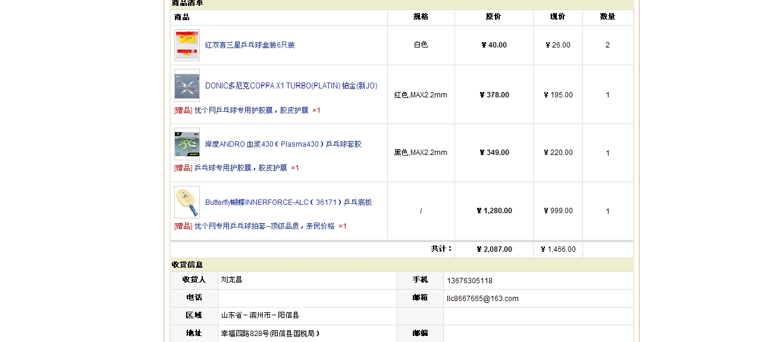Click the 手机 field label
The image size is (768, 342).
[420, 280]
